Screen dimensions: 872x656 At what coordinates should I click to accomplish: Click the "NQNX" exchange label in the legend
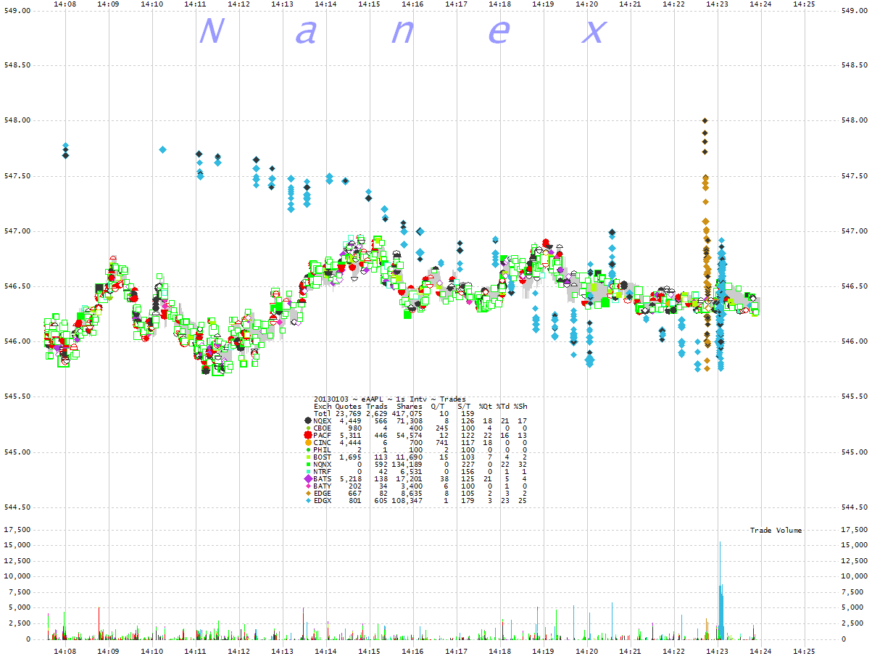tap(323, 464)
